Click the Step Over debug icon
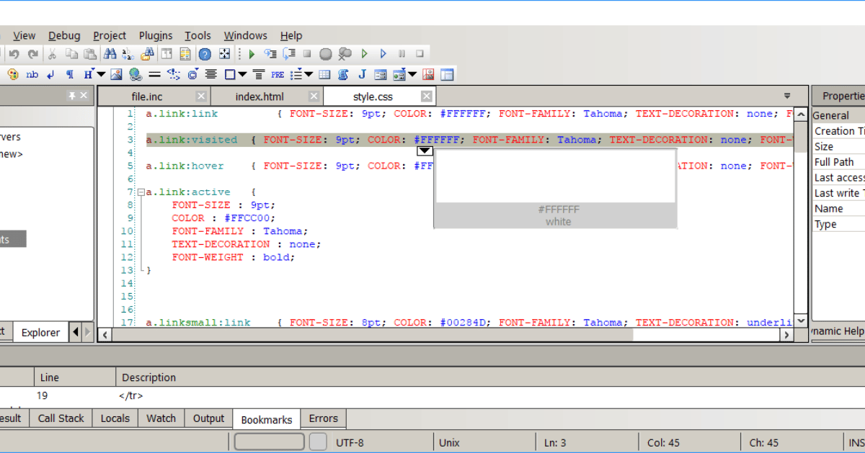The width and height of the screenshot is (865, 453). (x=289, y=54)
